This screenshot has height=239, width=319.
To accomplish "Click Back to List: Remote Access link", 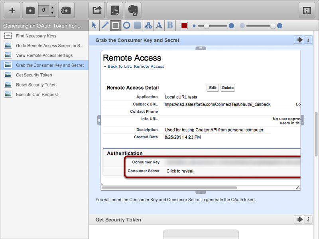I will click(136, 66).
